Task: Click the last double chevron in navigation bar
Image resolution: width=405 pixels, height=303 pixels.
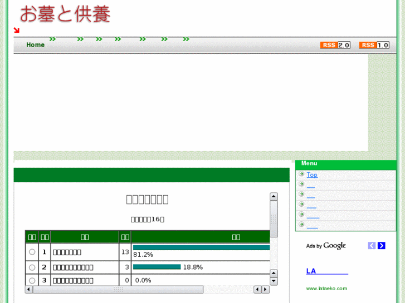Action: pyautogui.click(x=186, y=39)
